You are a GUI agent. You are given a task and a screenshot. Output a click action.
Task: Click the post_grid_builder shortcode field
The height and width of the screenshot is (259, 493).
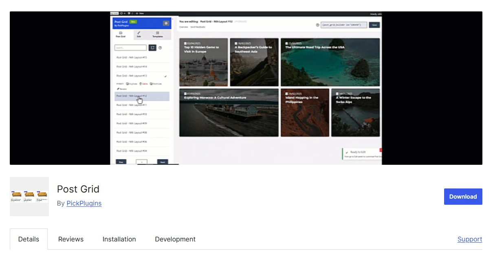pyautogui.click(x=343, y=25)
